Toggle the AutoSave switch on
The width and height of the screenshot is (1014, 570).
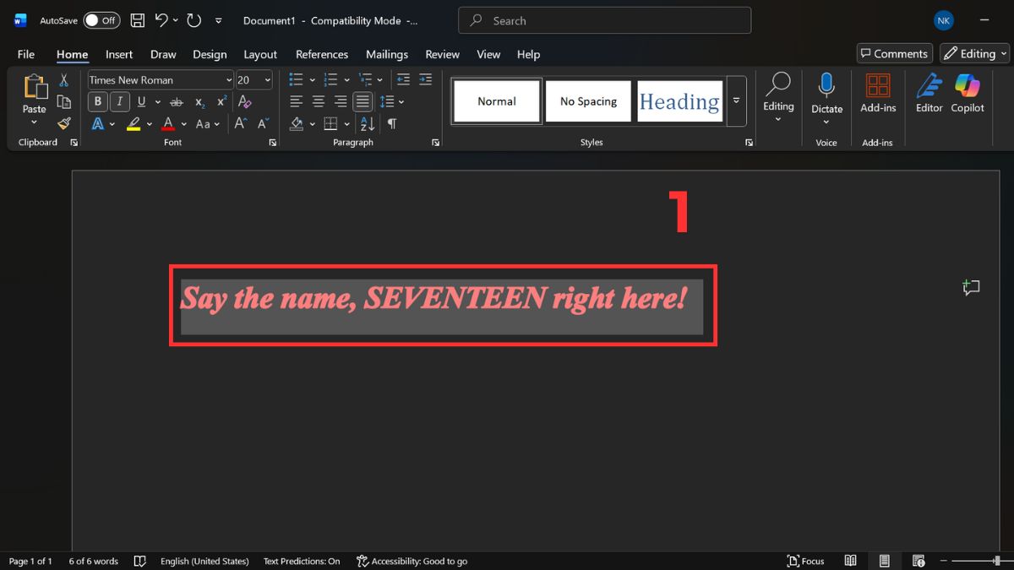(101, 19)
